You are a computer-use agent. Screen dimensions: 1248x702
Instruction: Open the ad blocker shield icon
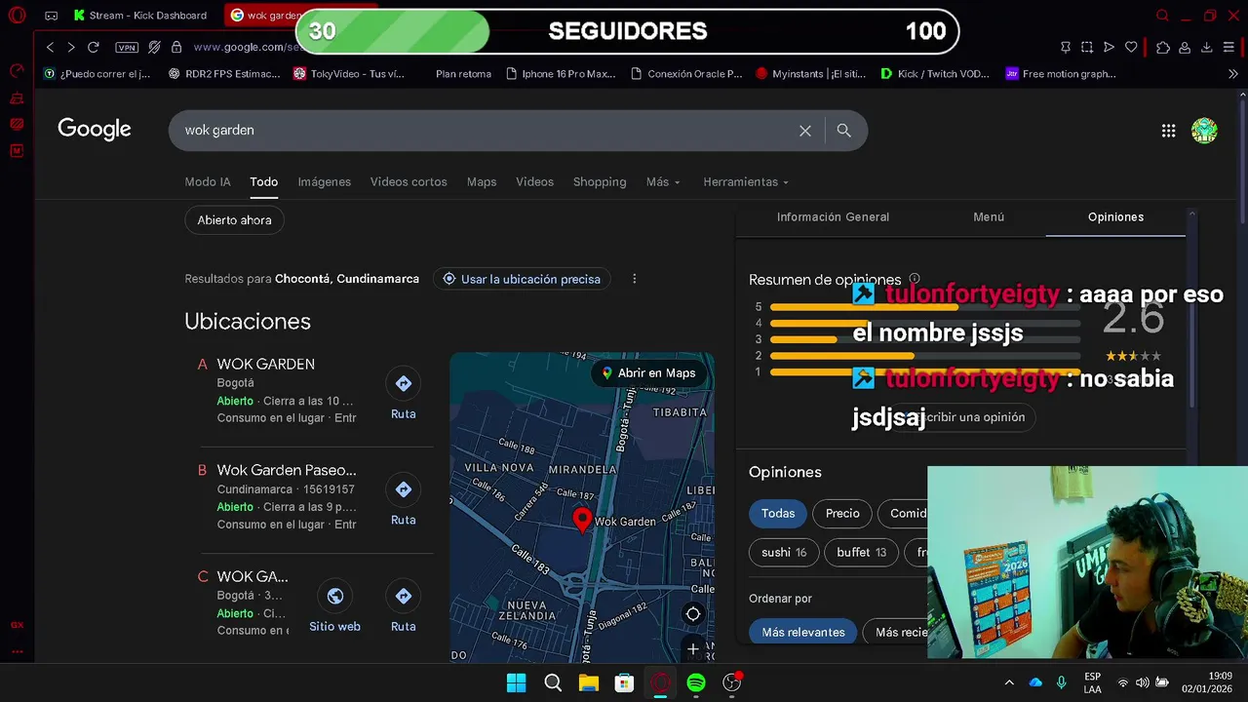coord(154,47)
